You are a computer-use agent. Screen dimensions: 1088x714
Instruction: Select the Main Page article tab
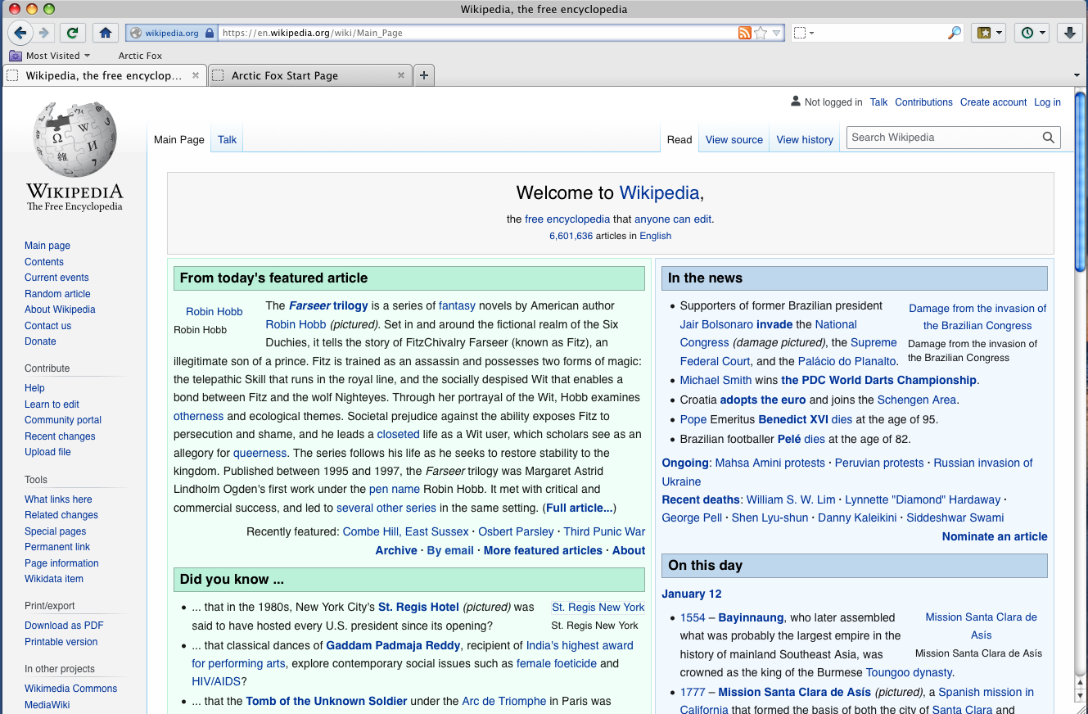(179, 139)
